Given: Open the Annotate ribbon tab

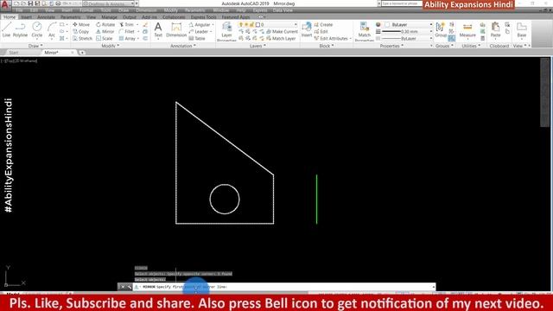Looking at the screenshot, I should click(x=46, y=17).
